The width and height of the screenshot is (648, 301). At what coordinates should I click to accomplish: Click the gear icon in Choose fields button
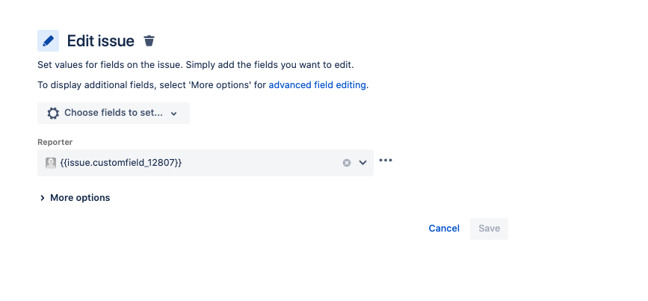tap(53, 113)
